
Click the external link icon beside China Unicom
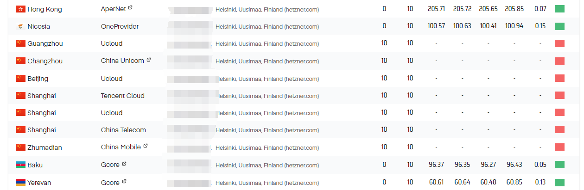(x=149, y=60)
